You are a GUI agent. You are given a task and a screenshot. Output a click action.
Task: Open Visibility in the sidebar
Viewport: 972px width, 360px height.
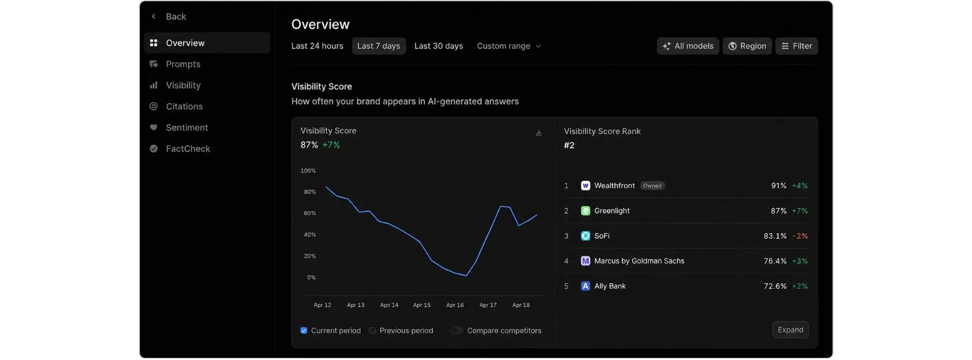point(207,85)
